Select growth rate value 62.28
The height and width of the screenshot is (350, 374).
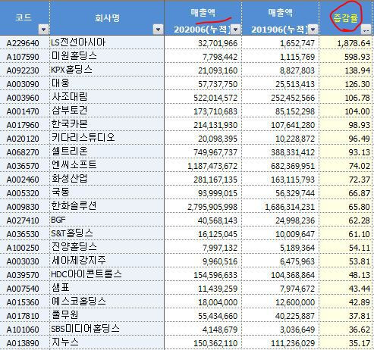[360, 220]
